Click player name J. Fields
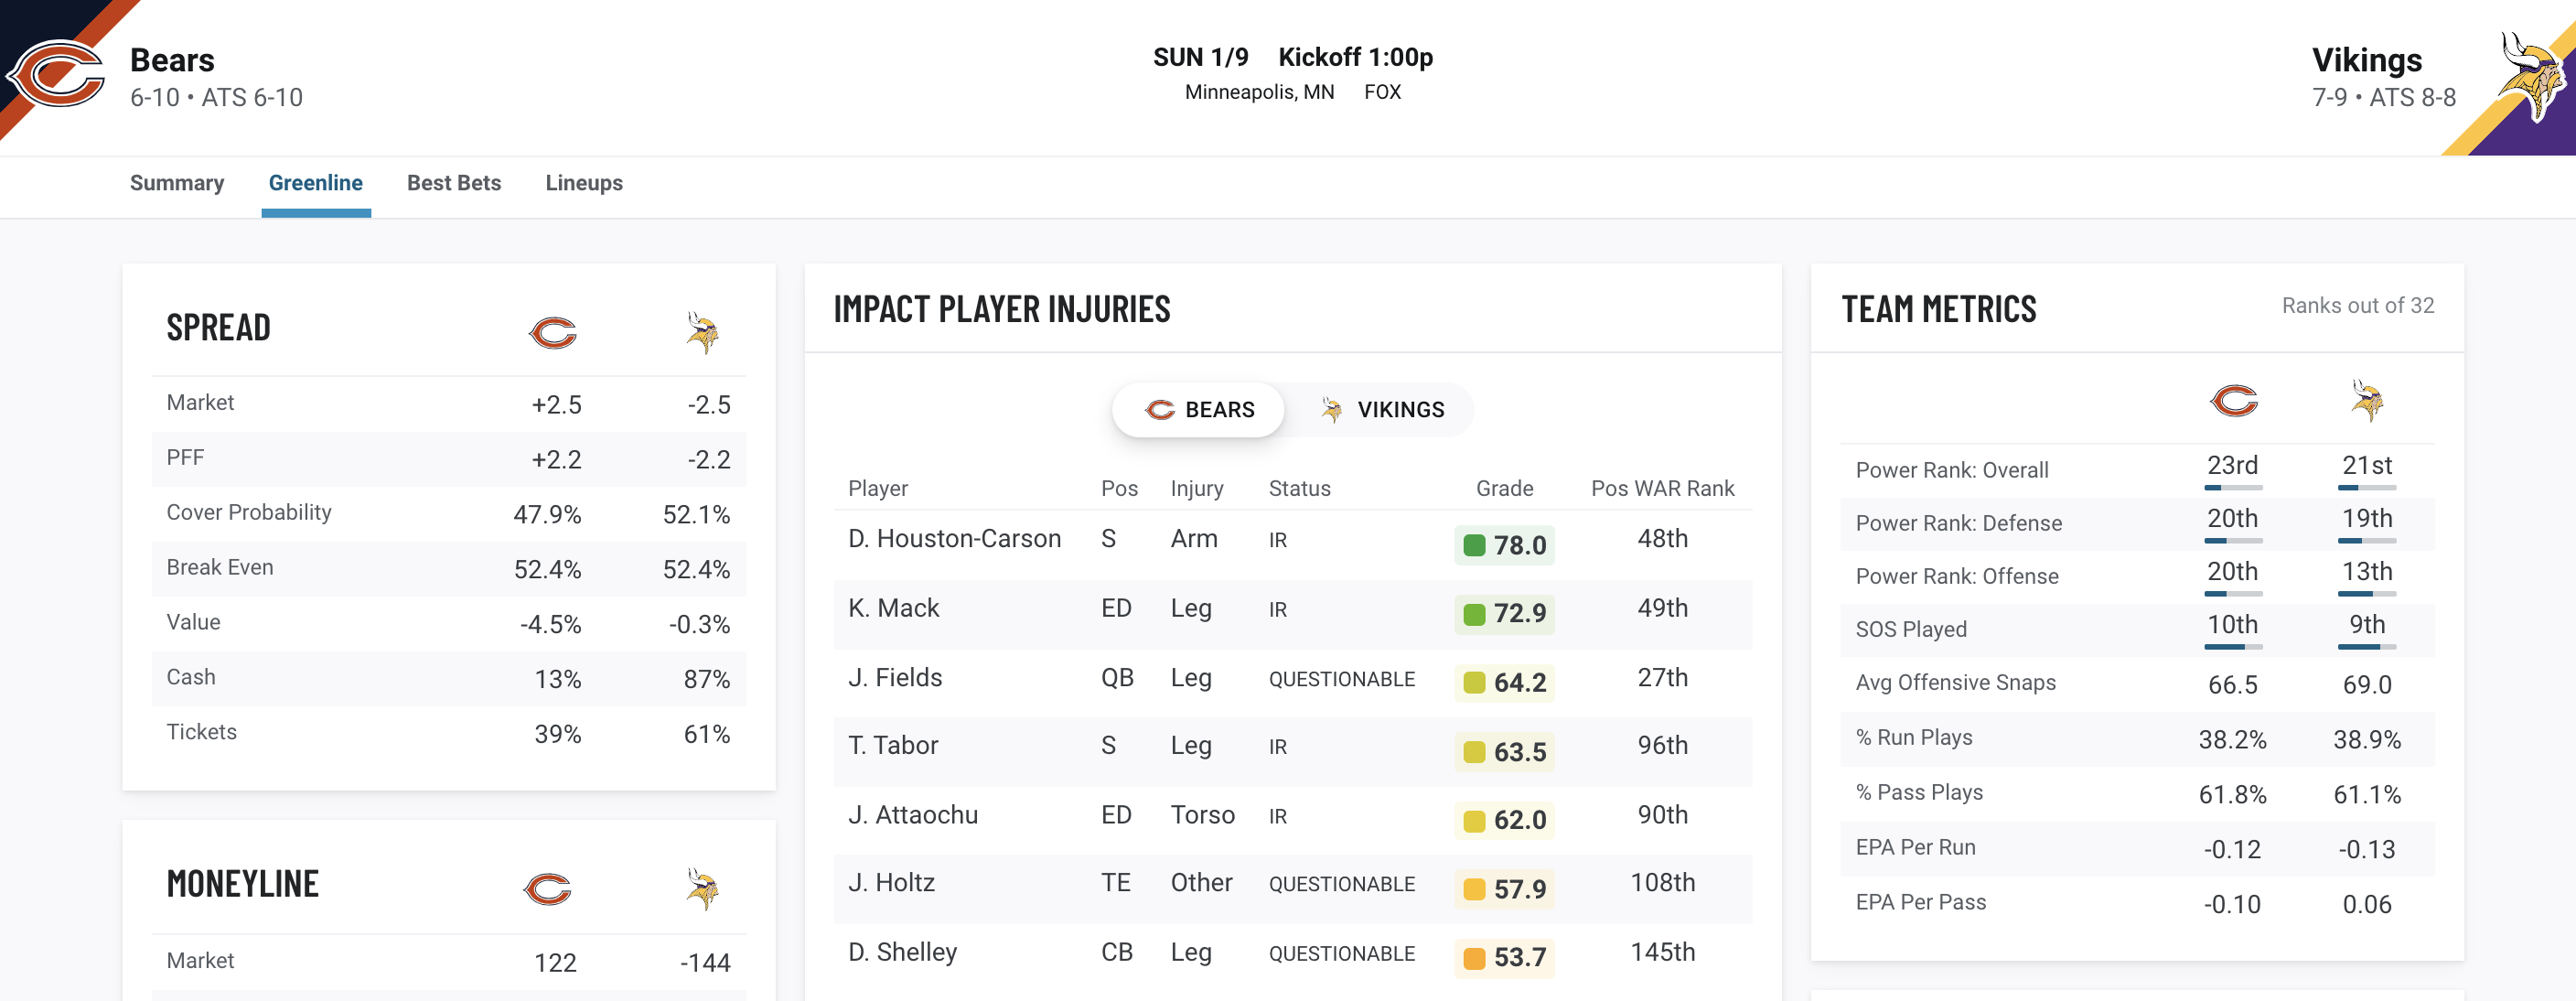This screenshot has width=2576, height=1001. click(895, 678)
